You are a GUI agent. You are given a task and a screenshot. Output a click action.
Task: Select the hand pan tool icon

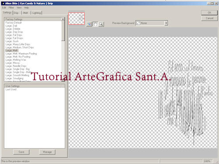pyautogui.click(x=95, y=24)
